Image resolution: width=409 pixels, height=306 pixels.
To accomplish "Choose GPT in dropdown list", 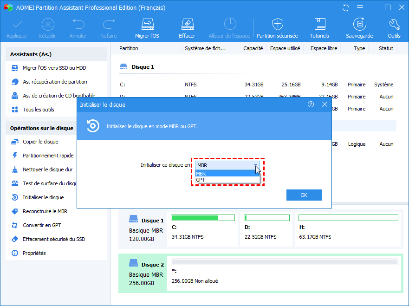I will (227, 180).
